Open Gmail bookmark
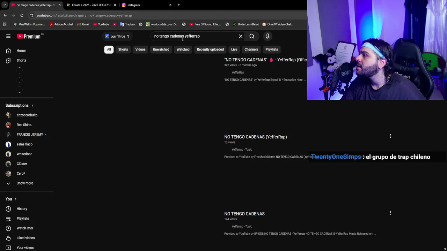This screenshot has width=447, height=251. point(83,24)
